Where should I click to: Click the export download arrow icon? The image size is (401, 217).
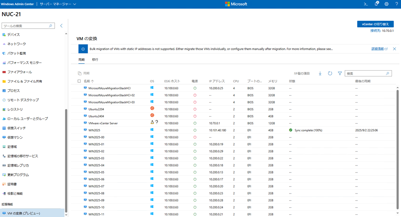(x=320, y=73)
